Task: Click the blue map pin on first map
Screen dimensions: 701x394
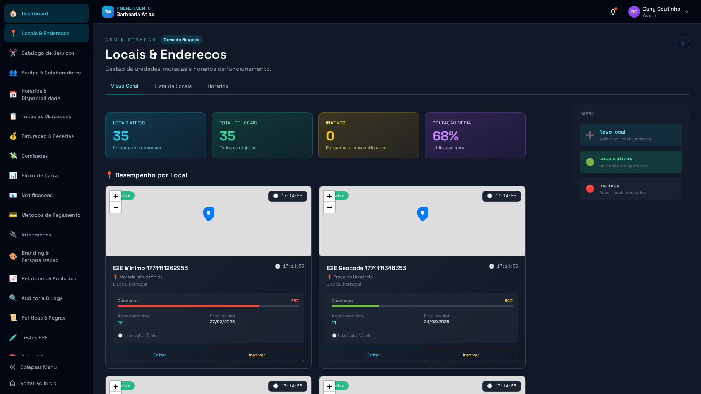Action: 208,214
